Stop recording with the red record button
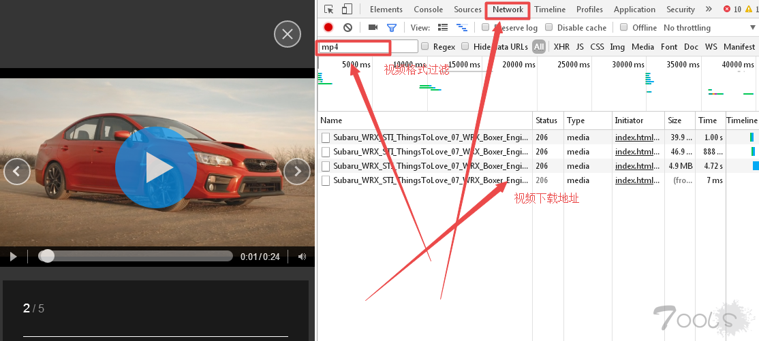Image resolution: width=759 pixels, height=341 pixels. pyautogui.click(x=328, y=28)
